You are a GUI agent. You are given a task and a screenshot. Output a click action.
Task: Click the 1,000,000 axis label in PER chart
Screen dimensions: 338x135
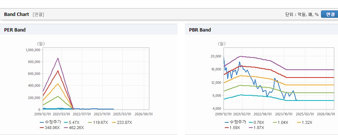tap(33, 50)
